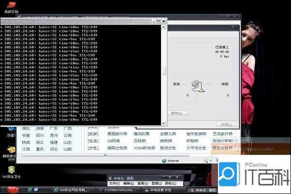The image size is (291, 194).
Task: Click the [女性] category label
Action: (x=93, y=148)
